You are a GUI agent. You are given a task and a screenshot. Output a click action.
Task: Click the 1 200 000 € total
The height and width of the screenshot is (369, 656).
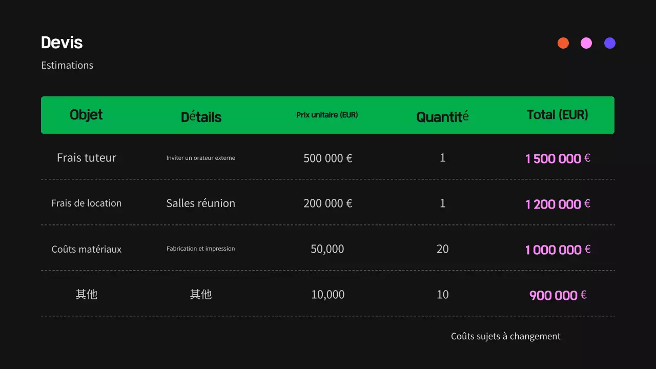(x=558, y=204)
